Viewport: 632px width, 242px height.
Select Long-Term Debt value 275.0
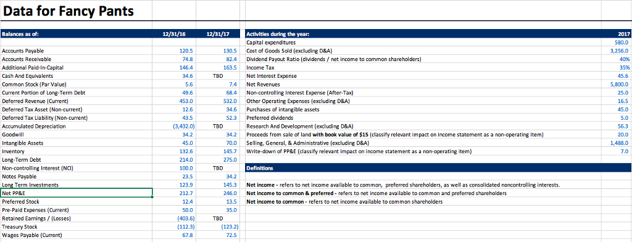(218, 160)
